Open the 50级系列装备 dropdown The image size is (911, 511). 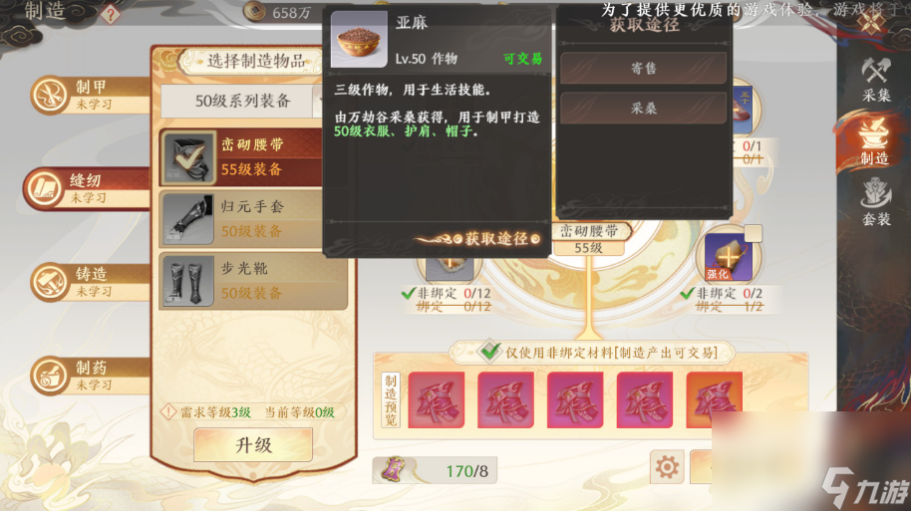[241, 101]
